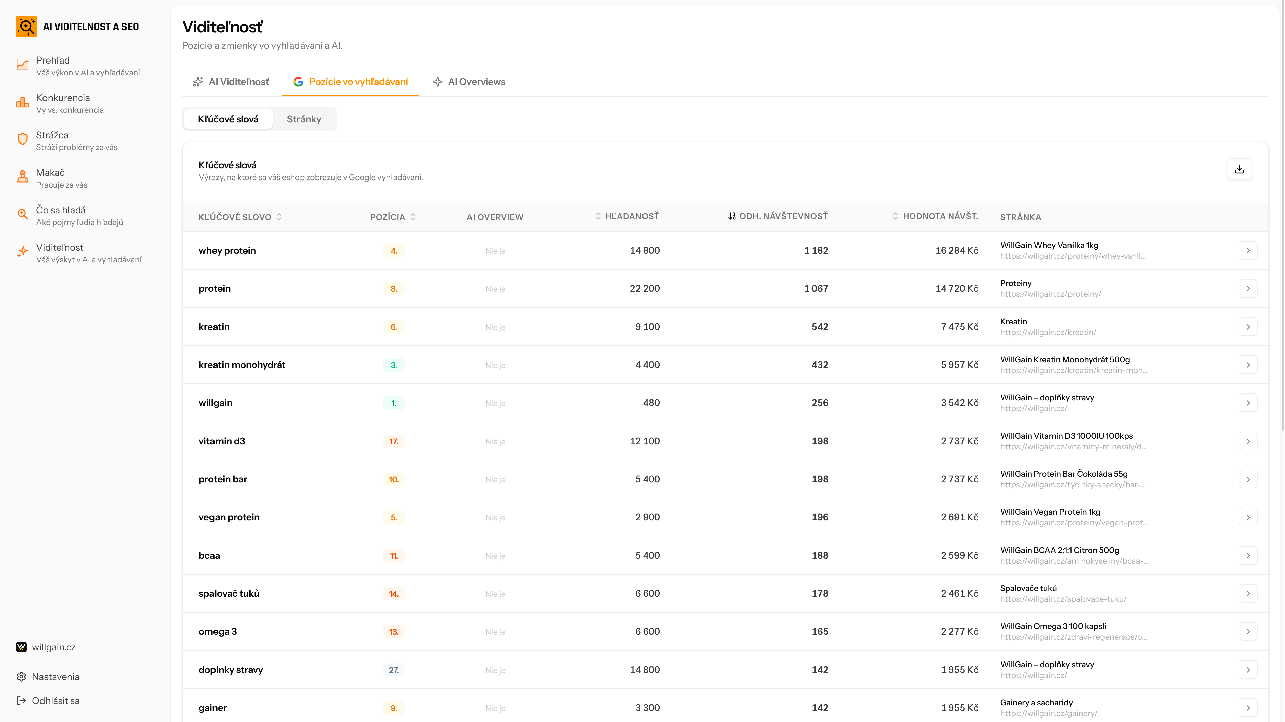Open the Prehľad sidebar menu item
Viewport: 1285px width, 722px height.
[85, 66]
